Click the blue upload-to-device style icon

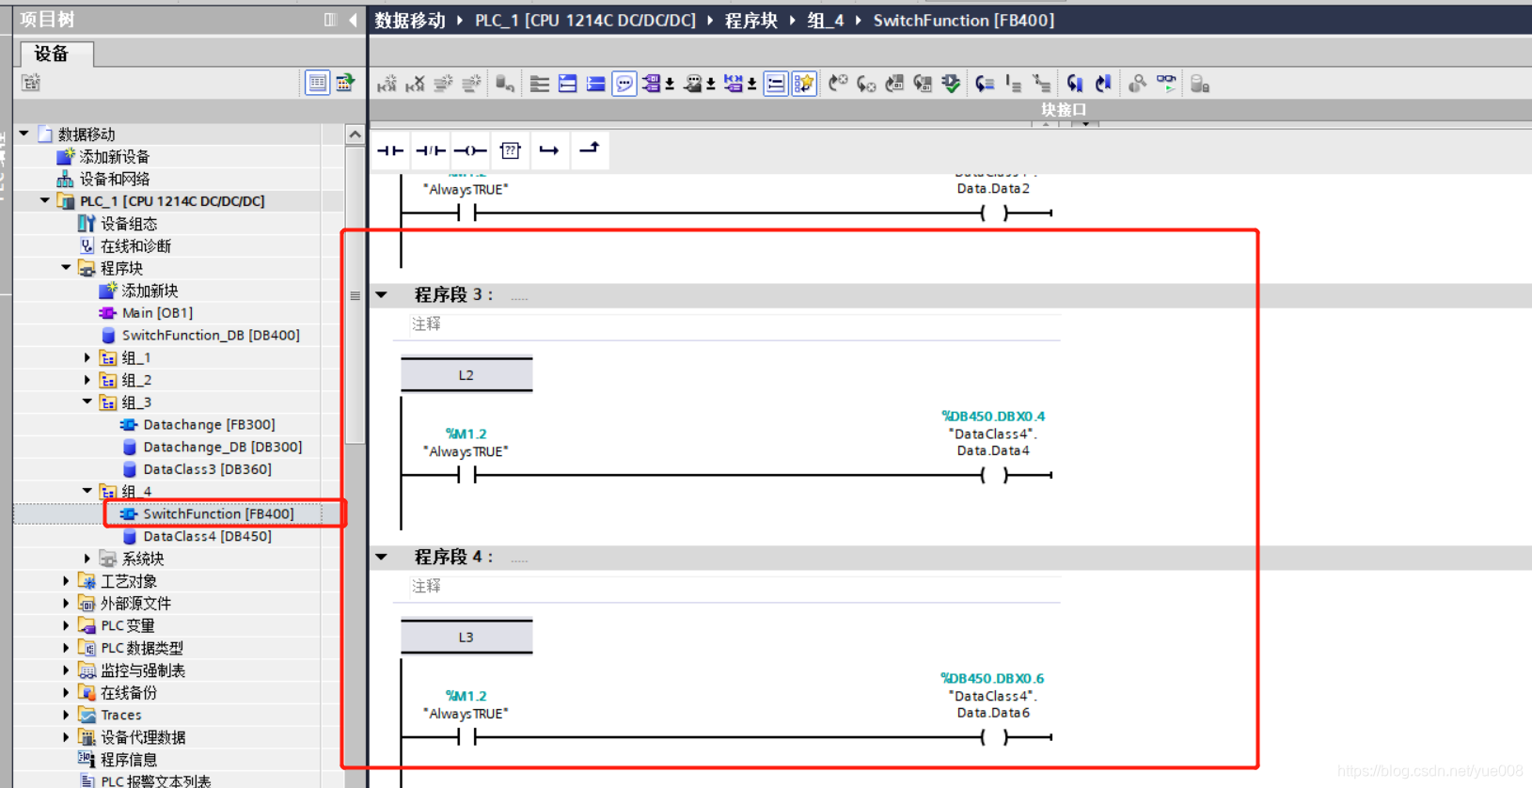[1103, 85]
